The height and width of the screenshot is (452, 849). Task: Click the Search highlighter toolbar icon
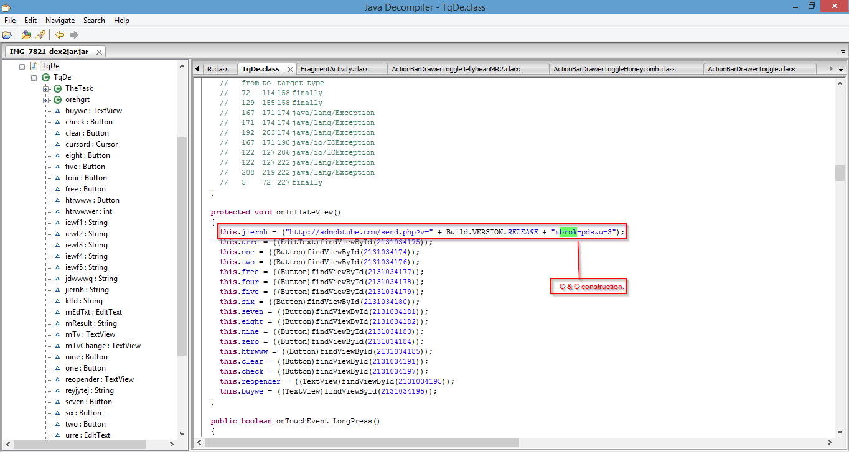[x=40, y=35]
